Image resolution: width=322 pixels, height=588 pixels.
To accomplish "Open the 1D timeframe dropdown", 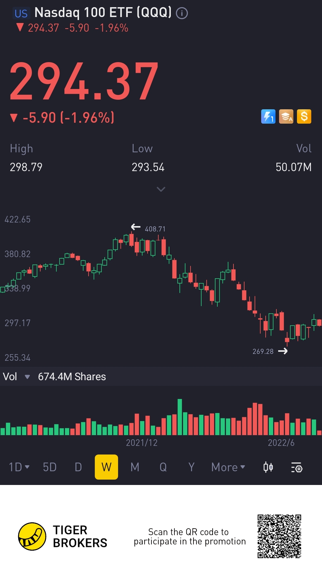I will click(19, 467).
